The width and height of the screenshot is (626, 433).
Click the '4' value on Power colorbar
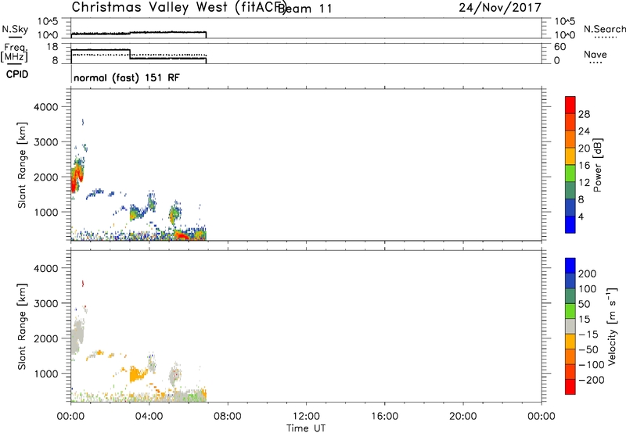click(x=581, y=217)
